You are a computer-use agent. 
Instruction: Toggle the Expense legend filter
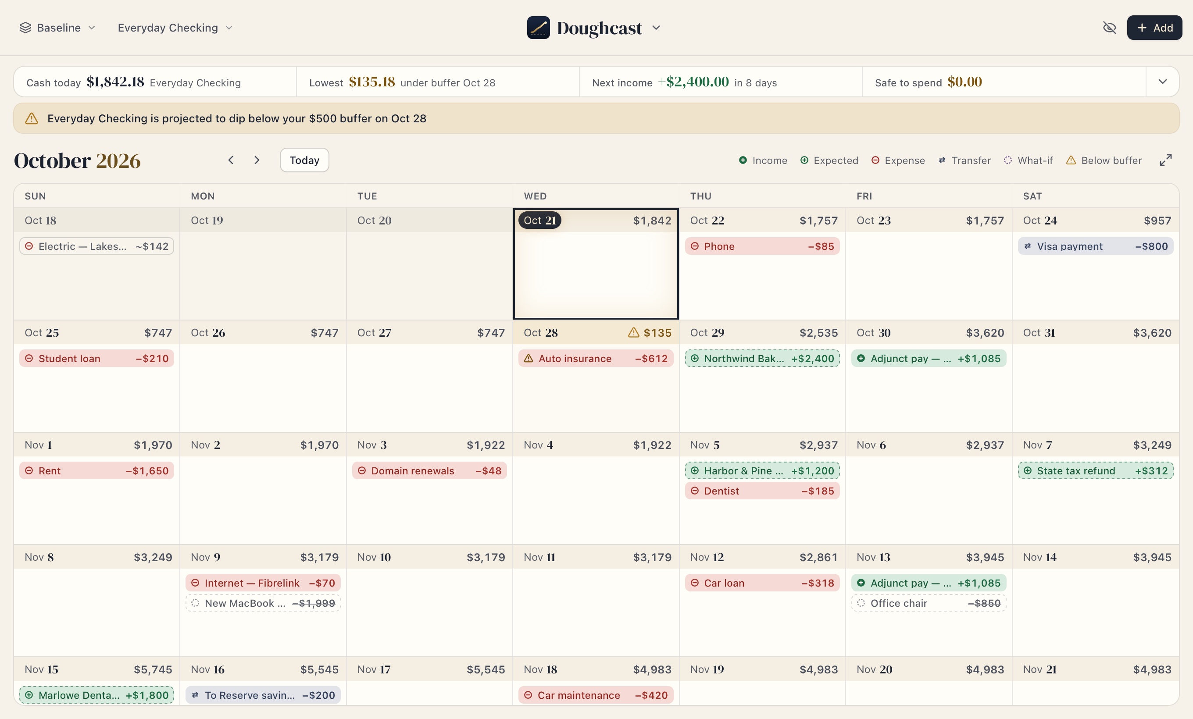[898, 160]
